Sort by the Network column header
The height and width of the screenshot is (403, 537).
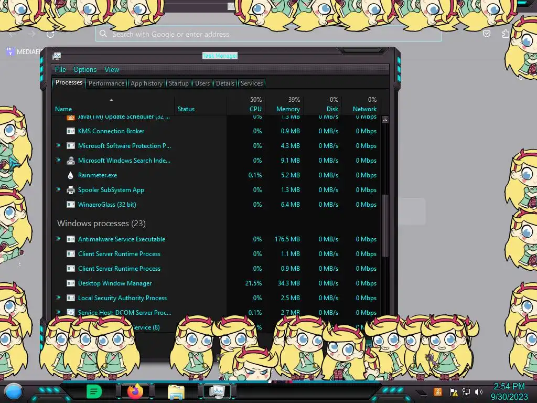[365, 109]
